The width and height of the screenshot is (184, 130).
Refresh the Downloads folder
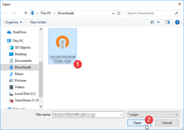(119, 13)
